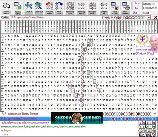Open the Proximity rank tool
This screenshot has width=158, height=137.
tap(92, 6)
